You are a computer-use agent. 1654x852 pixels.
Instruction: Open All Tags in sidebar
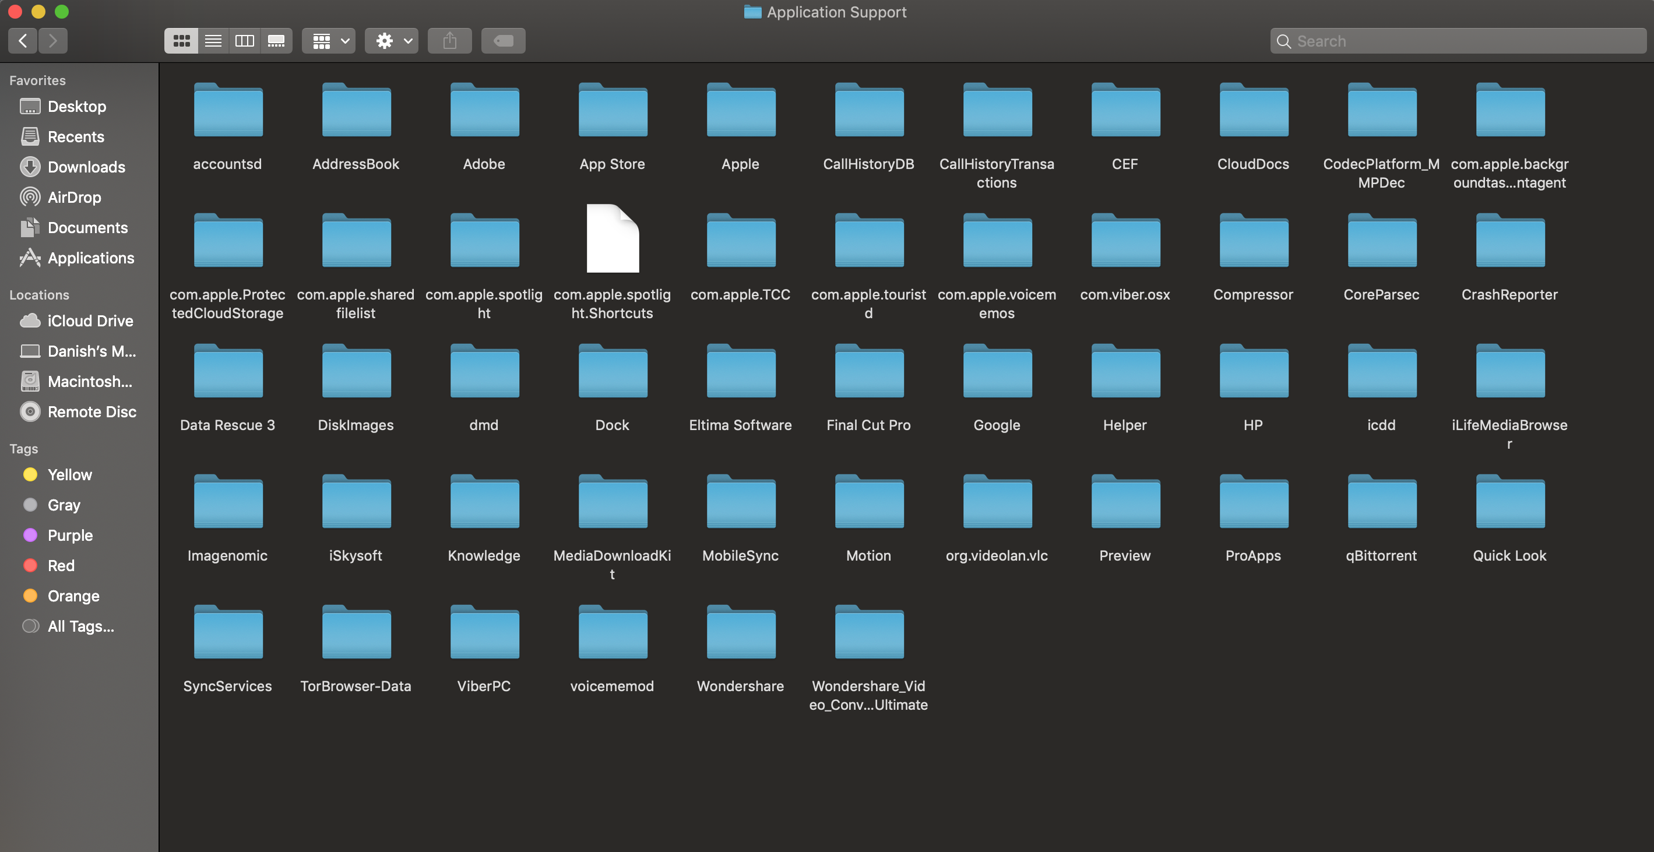tap(80, 626)
